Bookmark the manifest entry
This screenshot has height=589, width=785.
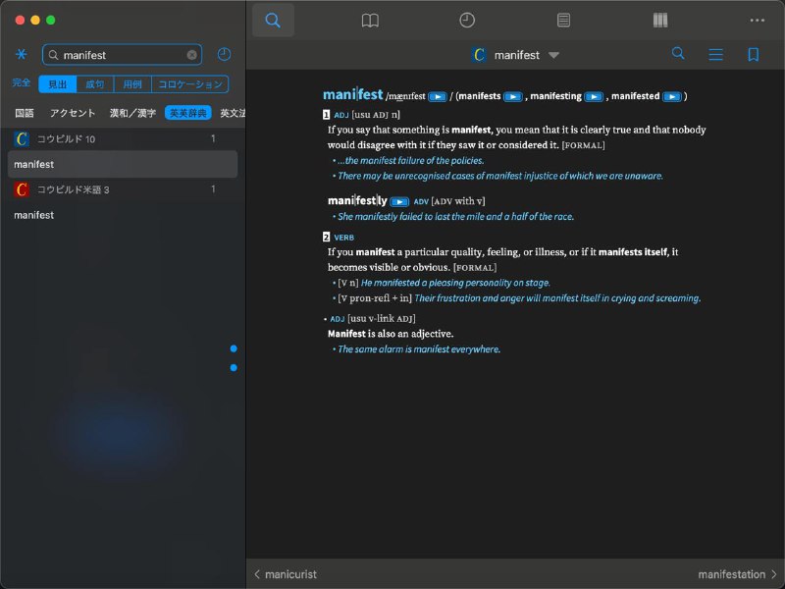pyautogui.click(x=753, y=55)
